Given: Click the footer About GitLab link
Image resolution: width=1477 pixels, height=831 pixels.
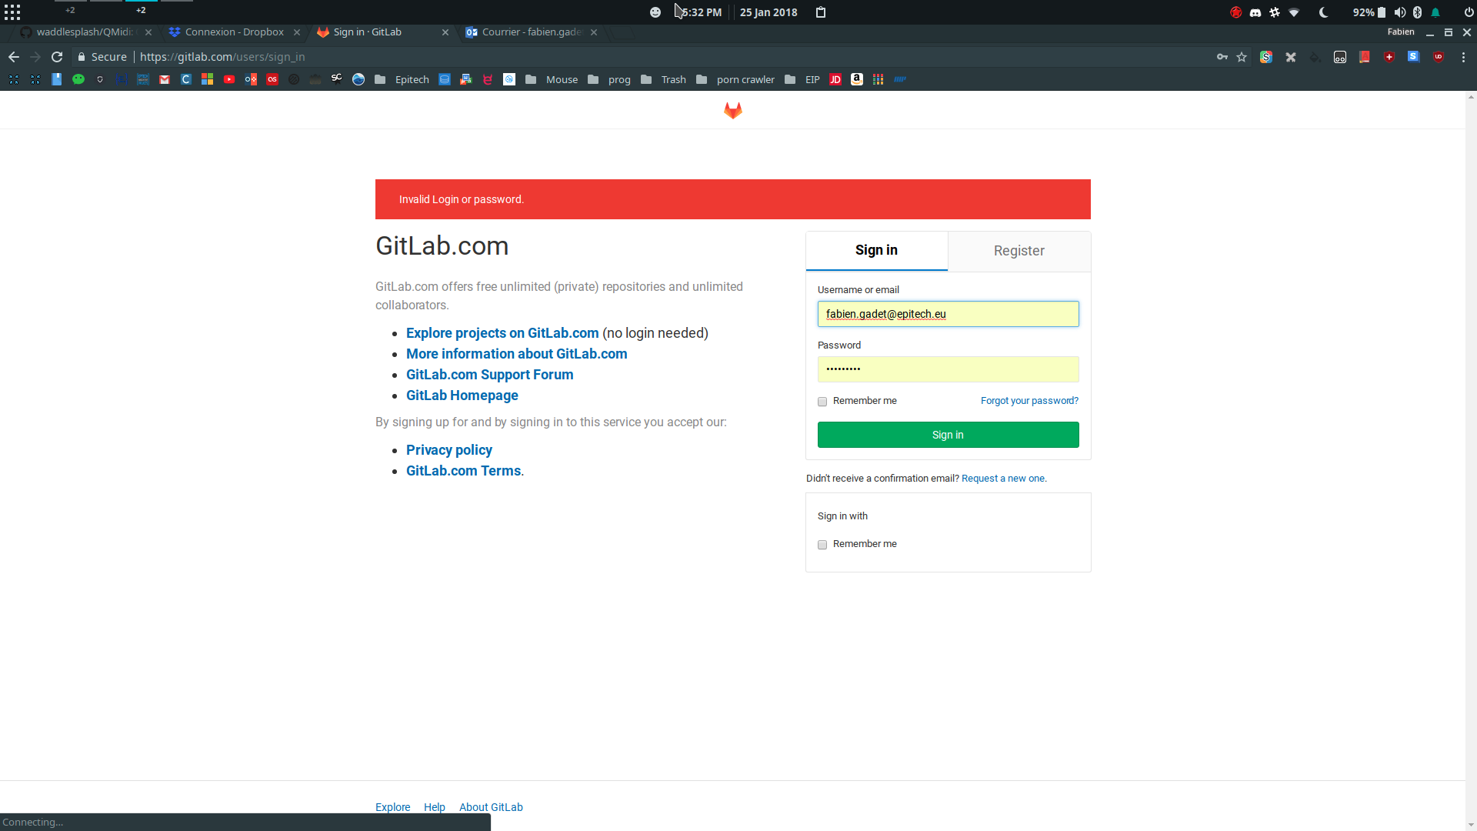Looking at the screenshot, I should [x=491, y=807].
